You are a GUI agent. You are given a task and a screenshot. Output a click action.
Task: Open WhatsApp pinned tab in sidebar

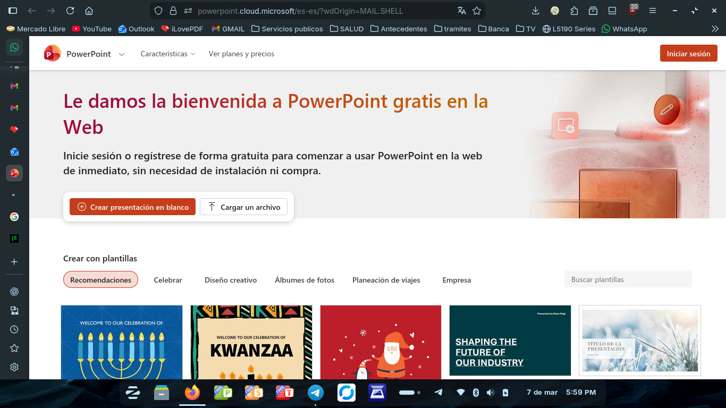point(14,47)
